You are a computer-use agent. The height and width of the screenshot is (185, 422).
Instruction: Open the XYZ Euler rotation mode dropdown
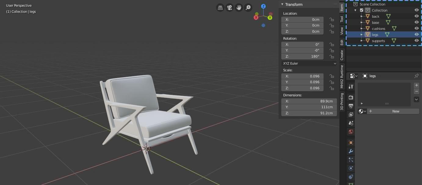click(x=308, y=63)
